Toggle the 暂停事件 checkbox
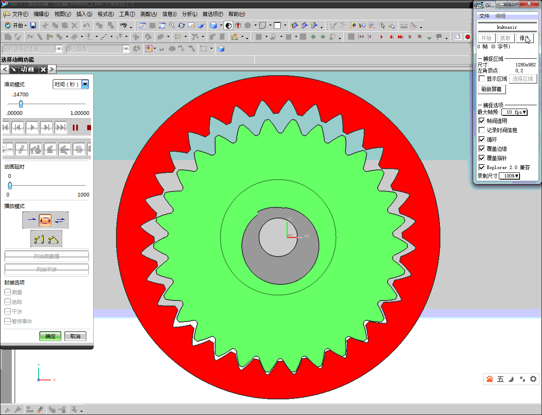The width and height of the screenshot is (542, 415). tap(8, 321)
